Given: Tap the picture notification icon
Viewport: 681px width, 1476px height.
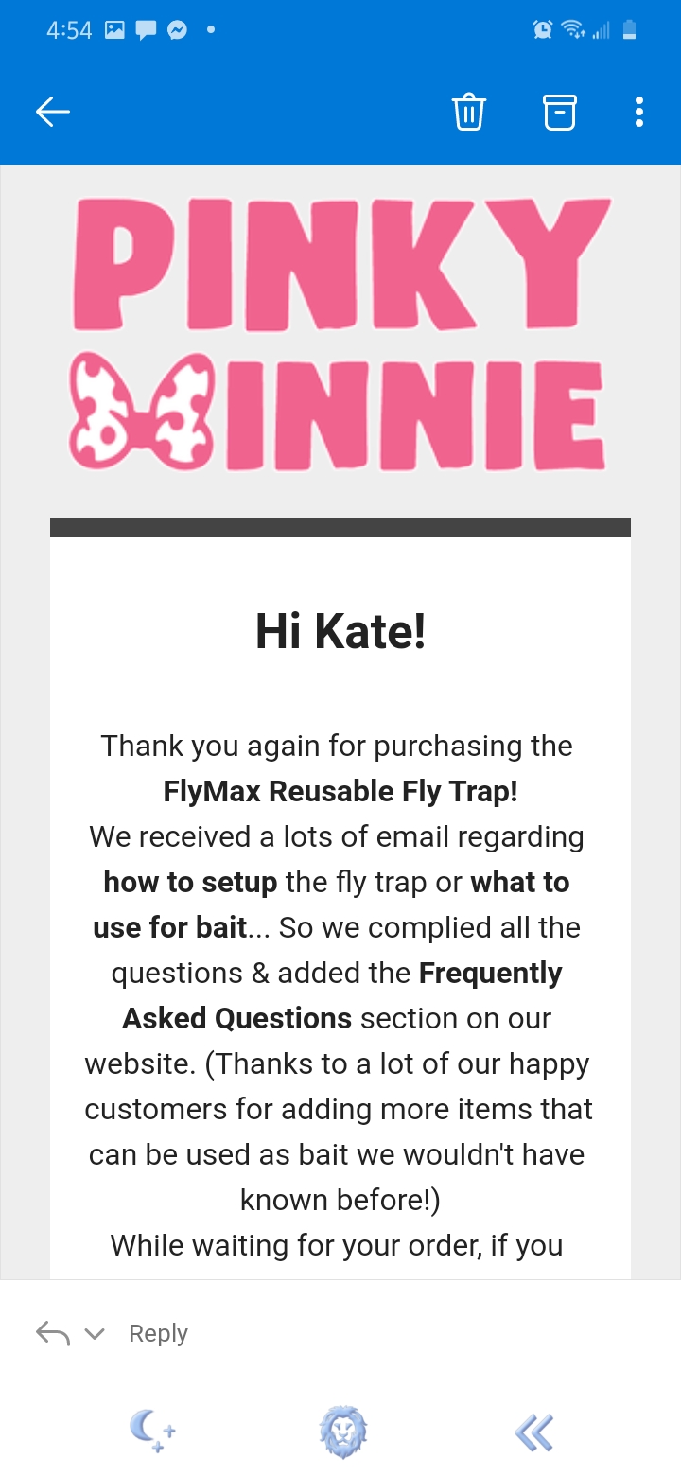Looking at the screenshot, I should pyautogui.click(x=114, y=30).
